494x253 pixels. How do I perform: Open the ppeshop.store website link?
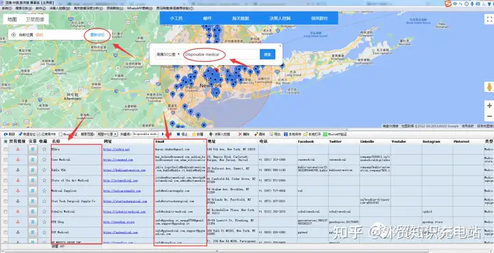tap(119, 222)
